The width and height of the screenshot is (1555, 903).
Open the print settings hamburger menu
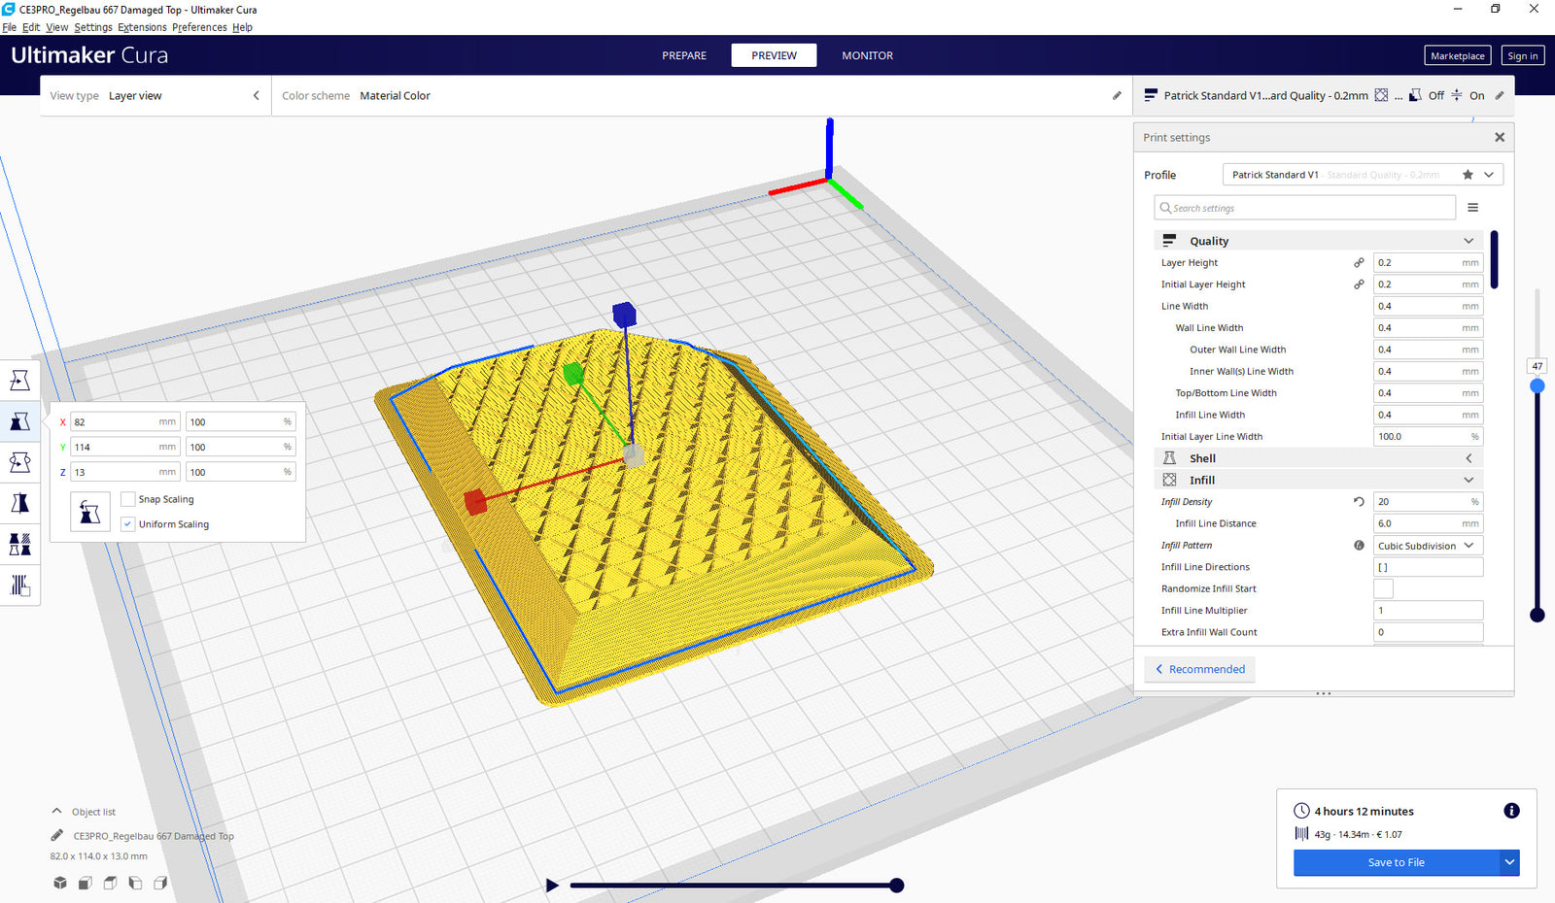(1472, 208)
